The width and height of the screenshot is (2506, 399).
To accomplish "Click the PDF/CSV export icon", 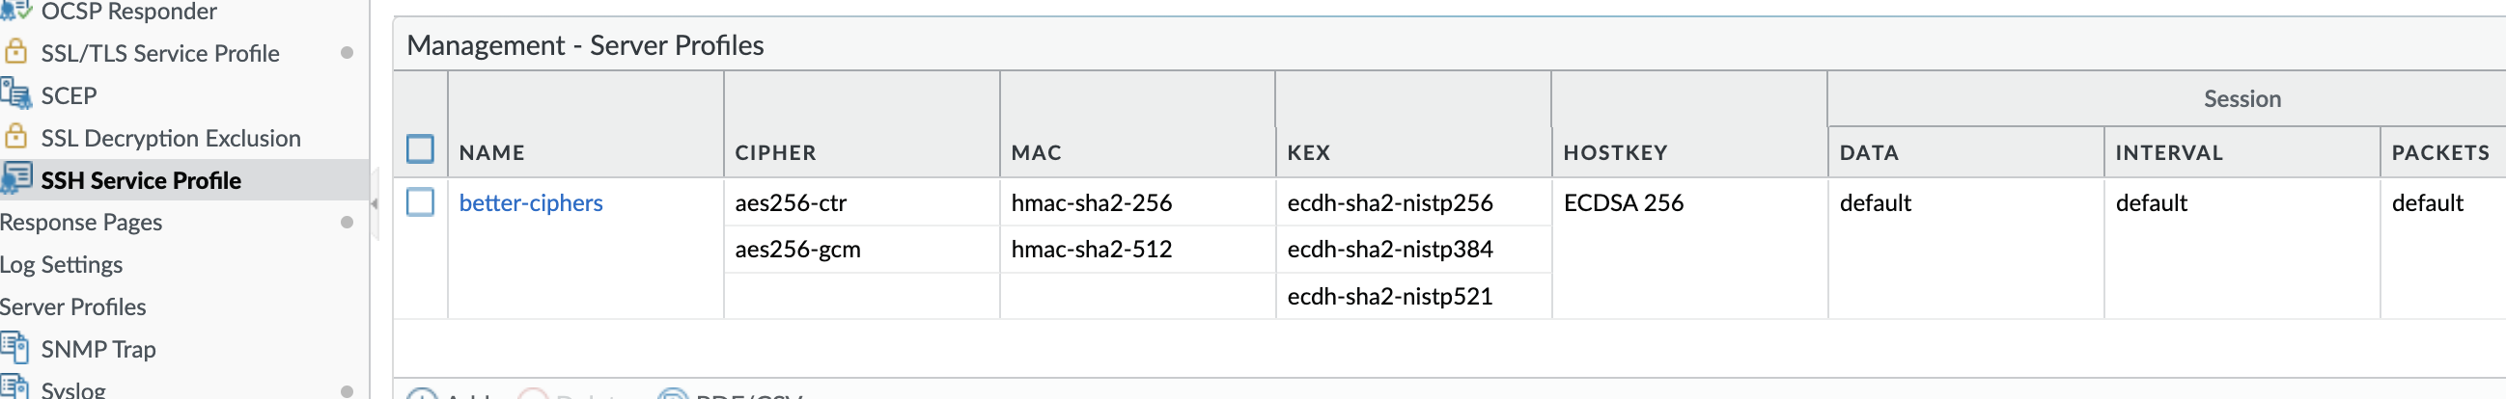I will (x=672, y=394).
